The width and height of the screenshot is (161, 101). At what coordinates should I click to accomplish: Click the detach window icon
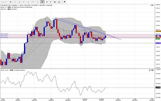click(64, 2)
